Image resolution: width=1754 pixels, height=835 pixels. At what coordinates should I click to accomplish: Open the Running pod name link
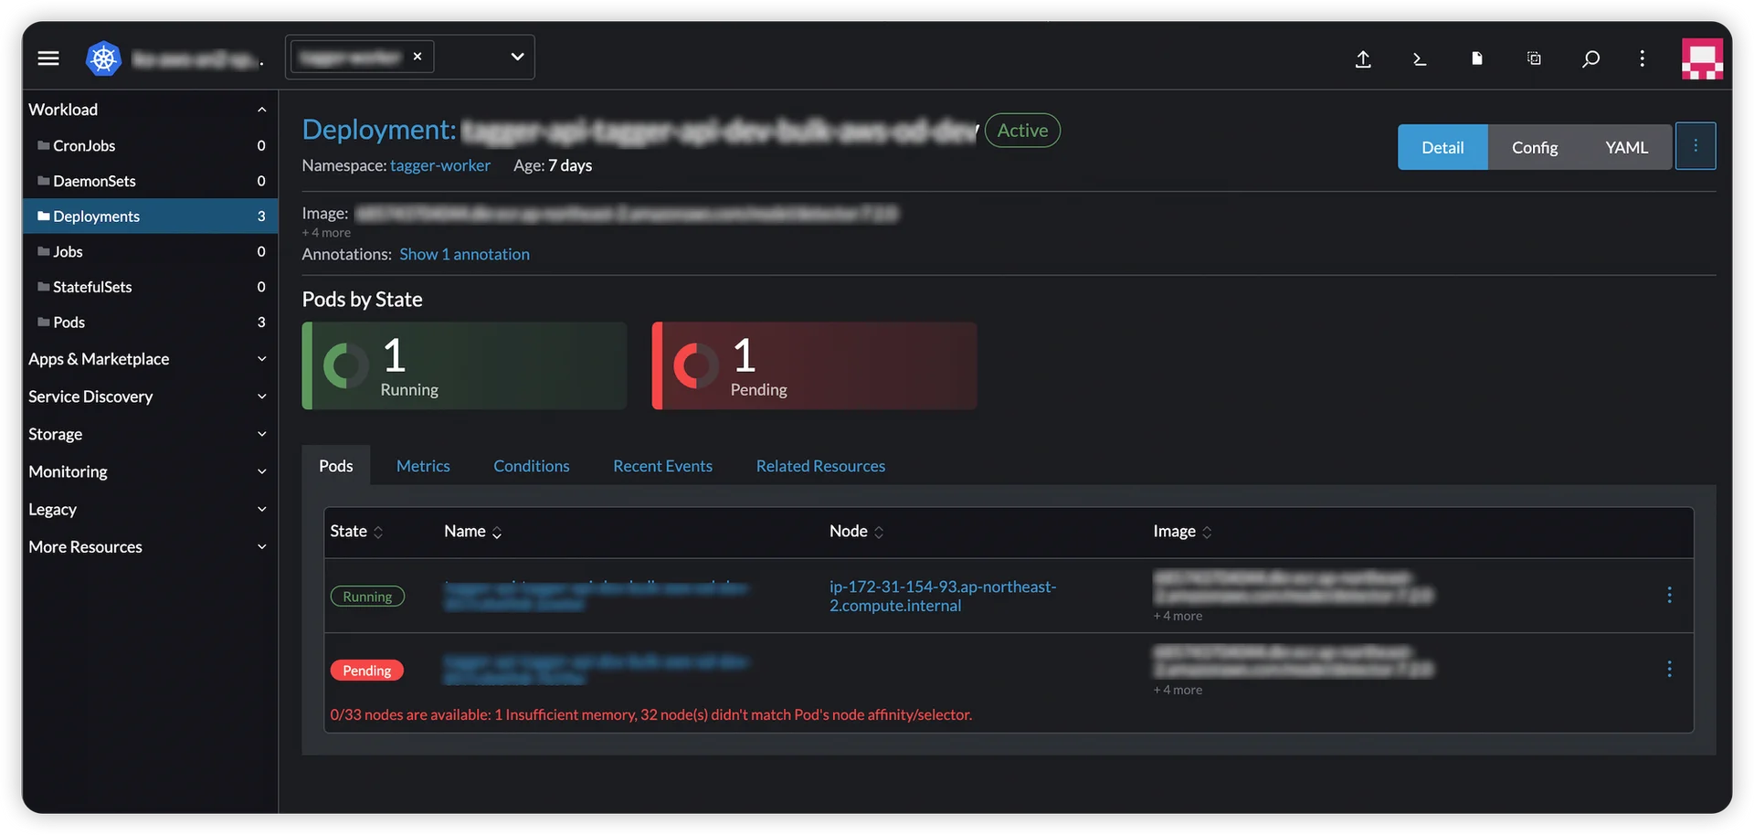point(596,596)
